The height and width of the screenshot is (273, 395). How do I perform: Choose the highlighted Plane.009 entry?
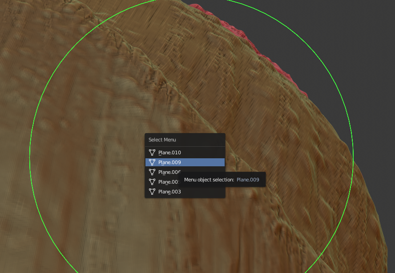coord(185,162)
